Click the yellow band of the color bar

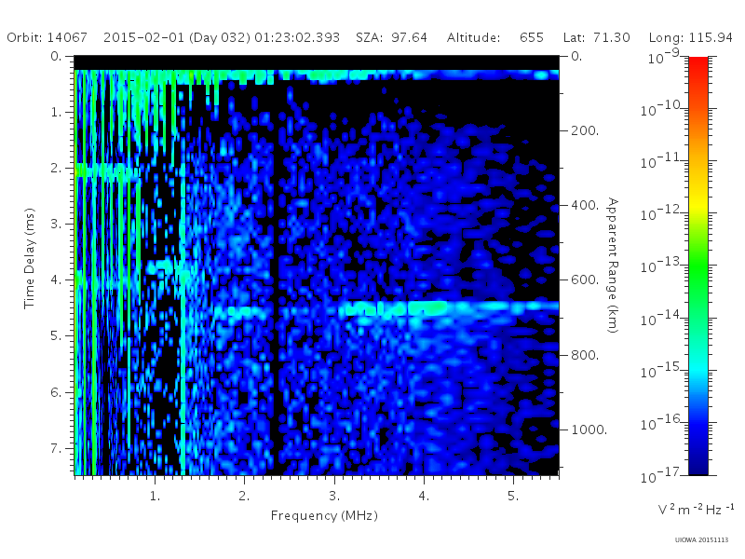coord(698,205)
